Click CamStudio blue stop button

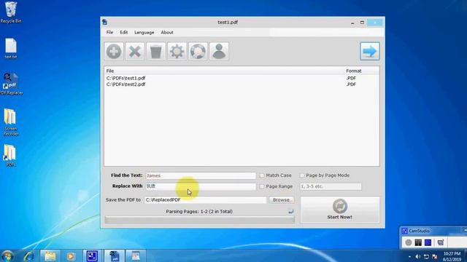point(428,242)
